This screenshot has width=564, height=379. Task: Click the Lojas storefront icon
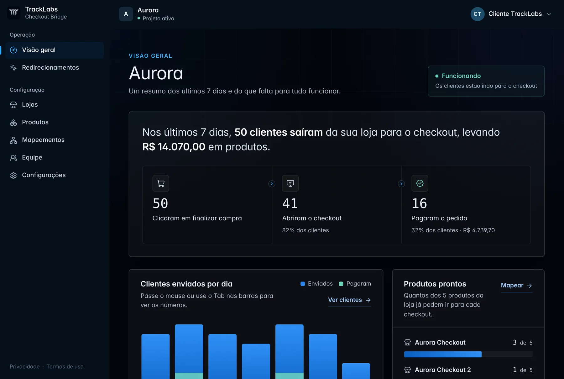click(x=13, y=105)
